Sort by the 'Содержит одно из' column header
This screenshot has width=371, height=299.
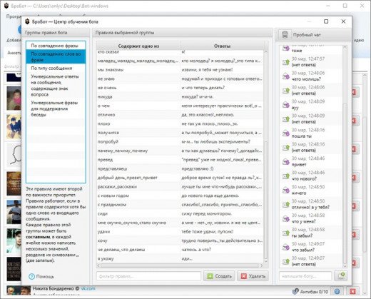(x=138, y=46)
